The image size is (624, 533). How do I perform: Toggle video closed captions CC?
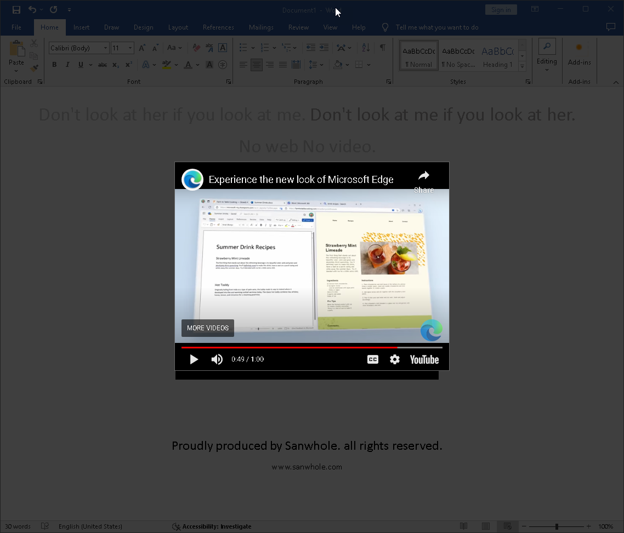point(373,359)
